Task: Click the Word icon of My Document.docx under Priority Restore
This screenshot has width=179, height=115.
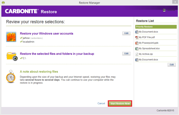Action: click(x=137, y=32)
